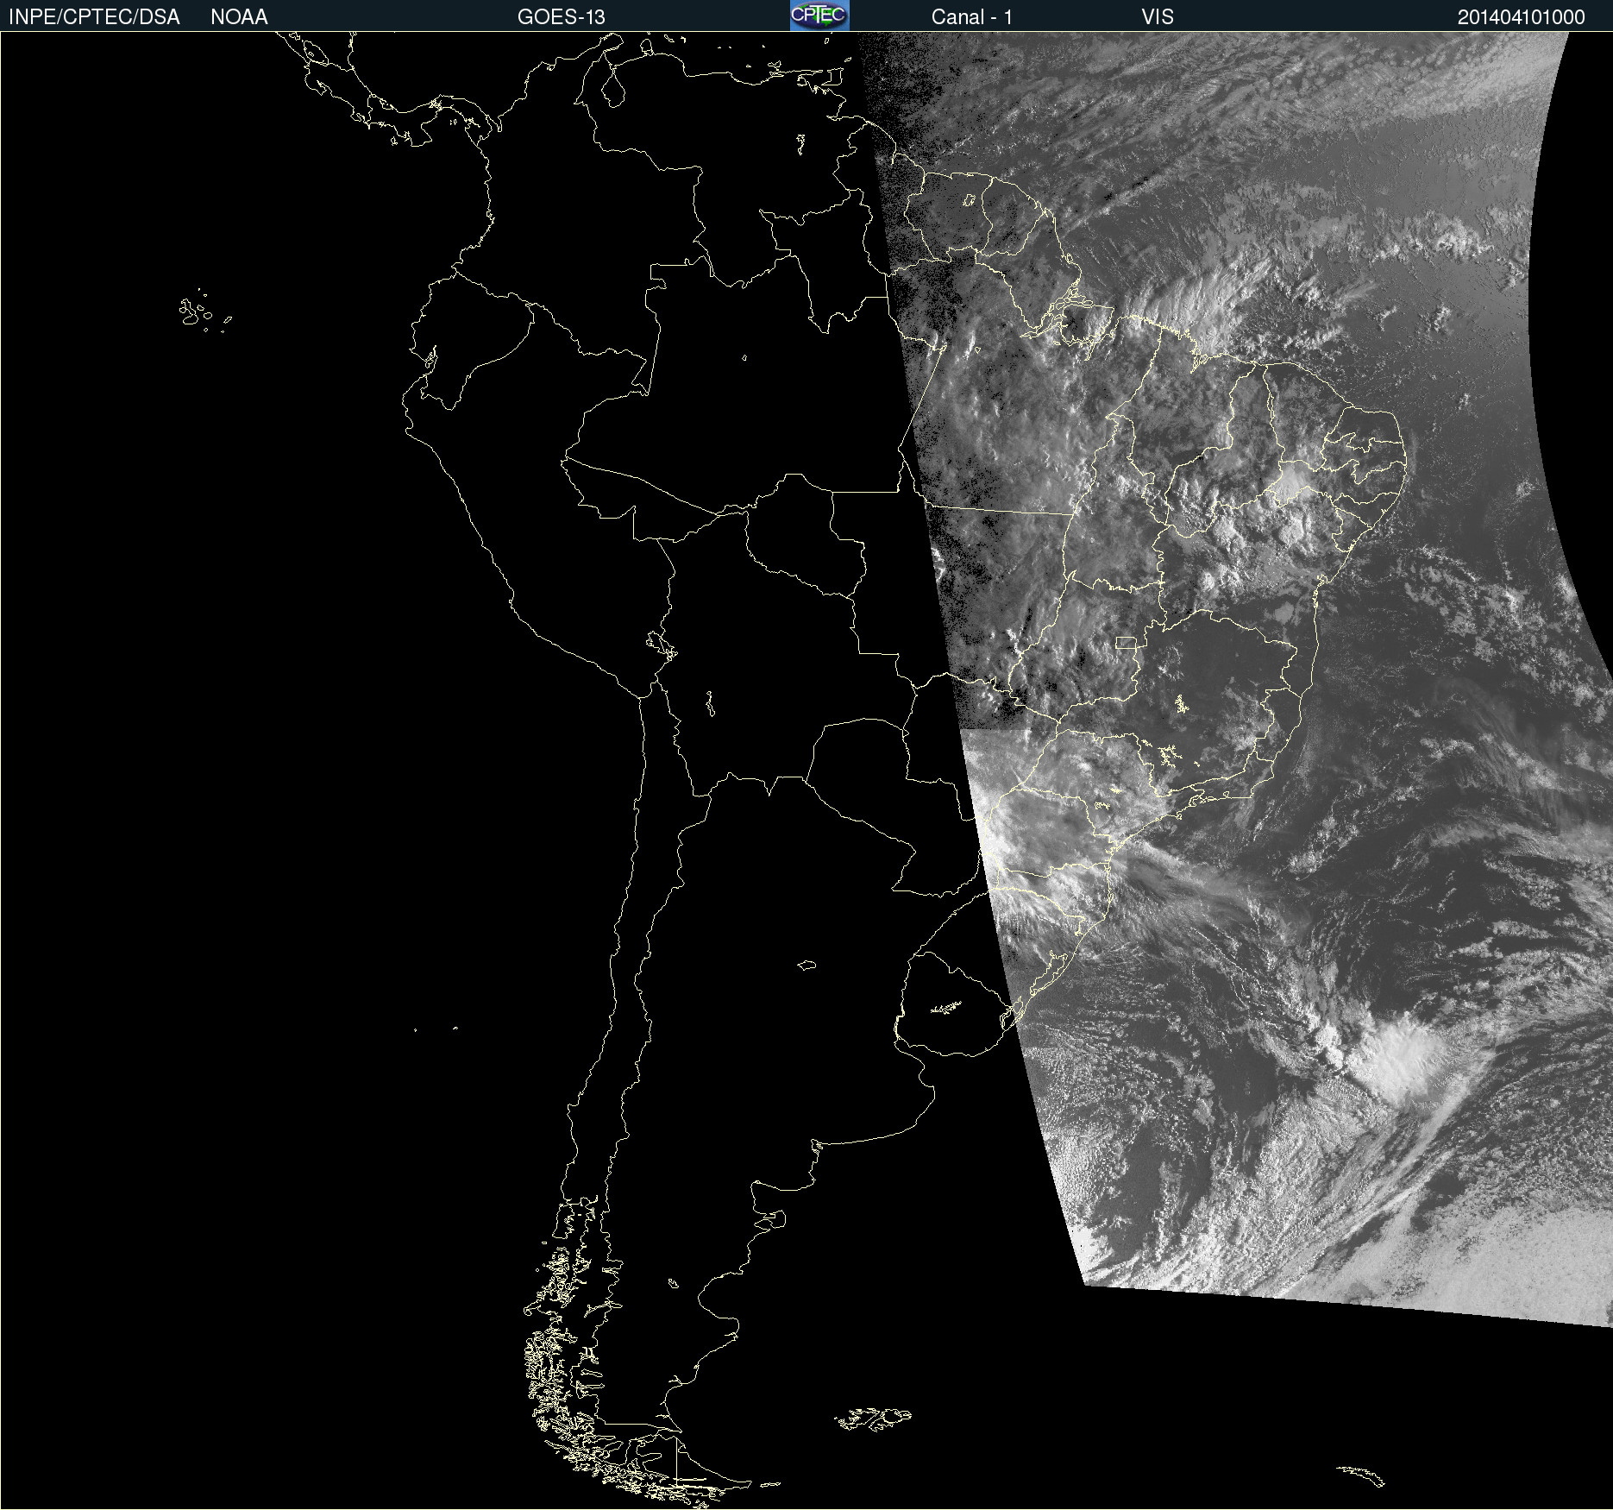Click the GOES-13 satellite label
The image size is (1613, 1510).
tap(562, 17)
